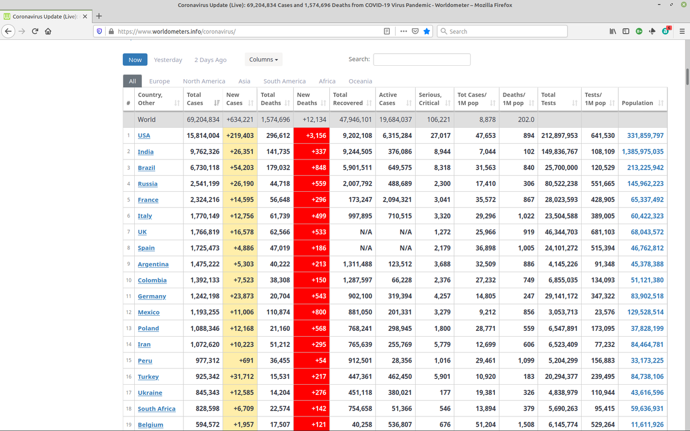Image resolution: width=690 pixels, height=431 pixels.
Task: Open the Italy country link
Action: (145, 216)
